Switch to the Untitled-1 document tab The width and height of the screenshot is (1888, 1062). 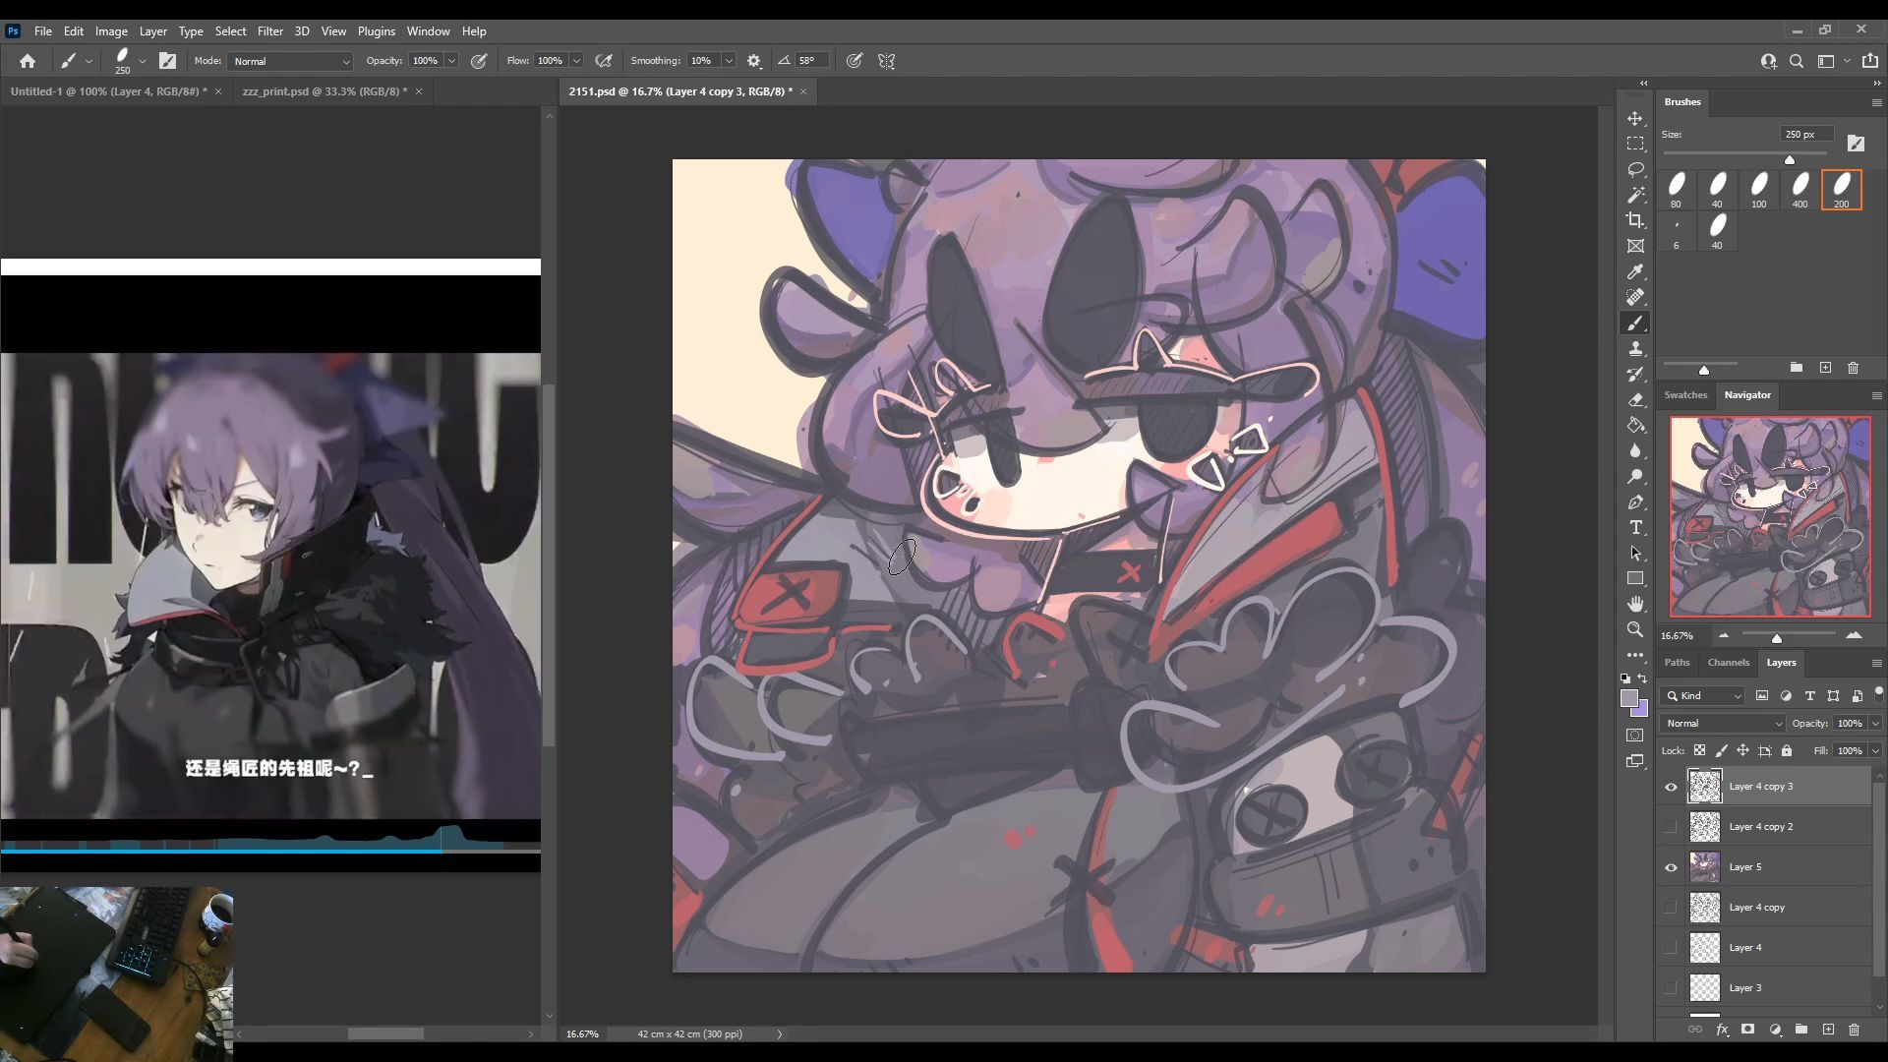(x=108, y=91)
